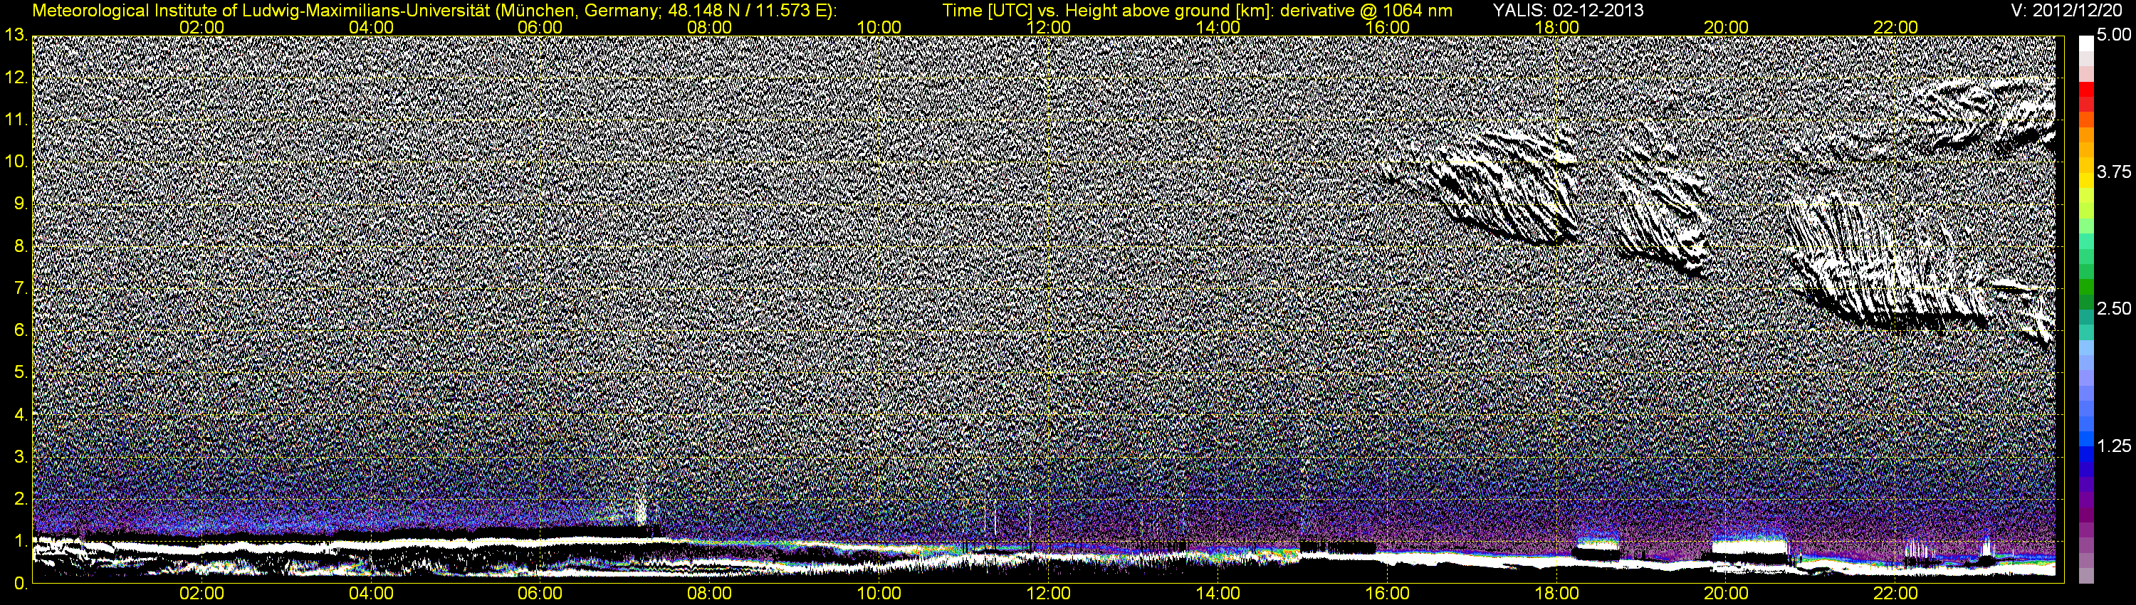Select the 08:00 label on the top time axis
The height and width of the screenshot is (605, 2136).
710,27
